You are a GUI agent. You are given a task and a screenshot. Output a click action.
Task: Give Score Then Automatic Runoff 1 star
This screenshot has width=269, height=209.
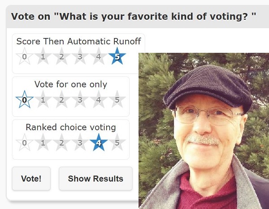43,56
